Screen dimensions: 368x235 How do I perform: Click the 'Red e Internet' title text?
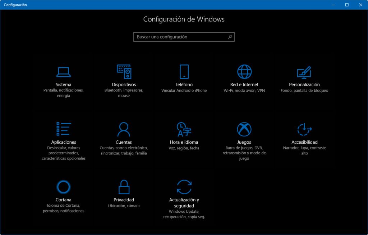(x=244, y=85)
